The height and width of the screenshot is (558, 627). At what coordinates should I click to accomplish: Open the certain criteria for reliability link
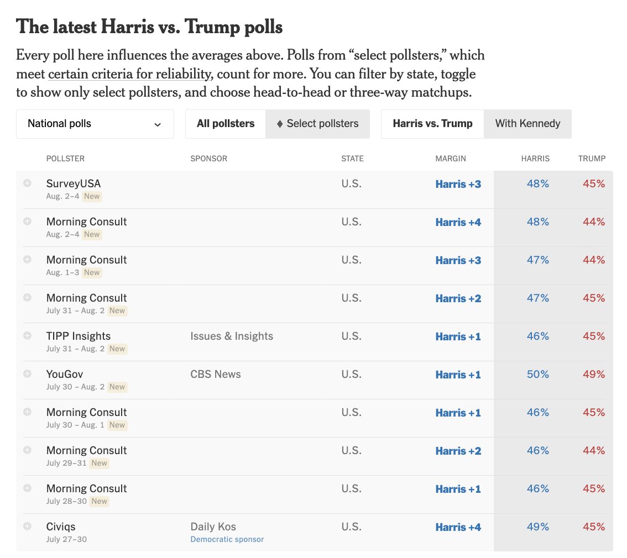pos(129,74)
